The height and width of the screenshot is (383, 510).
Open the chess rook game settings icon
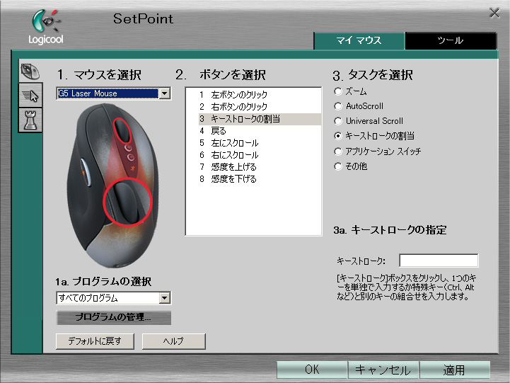tap(30, 120)
